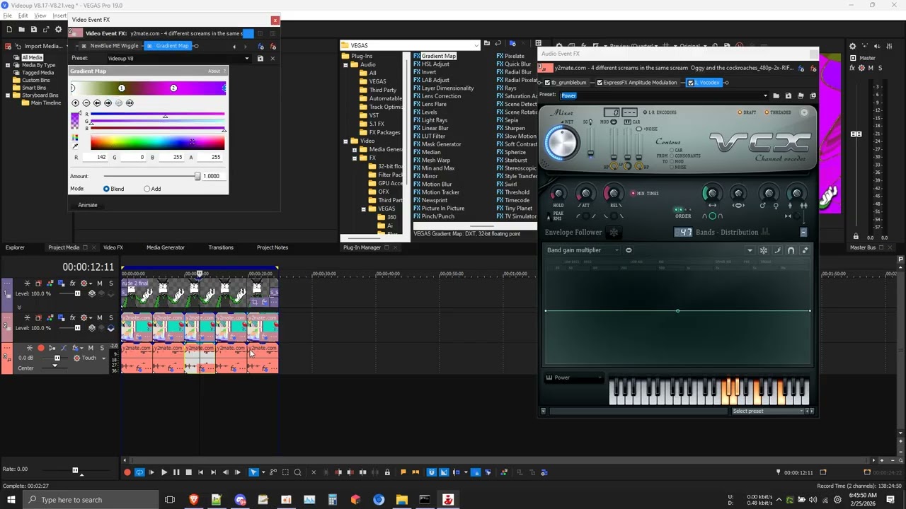Adjust the Amount slider in Gradient Map
Viewport: 906px width, 509px height.
[197, 176]
